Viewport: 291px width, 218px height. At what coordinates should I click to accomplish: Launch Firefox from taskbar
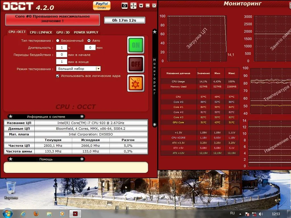coord(36,214)
